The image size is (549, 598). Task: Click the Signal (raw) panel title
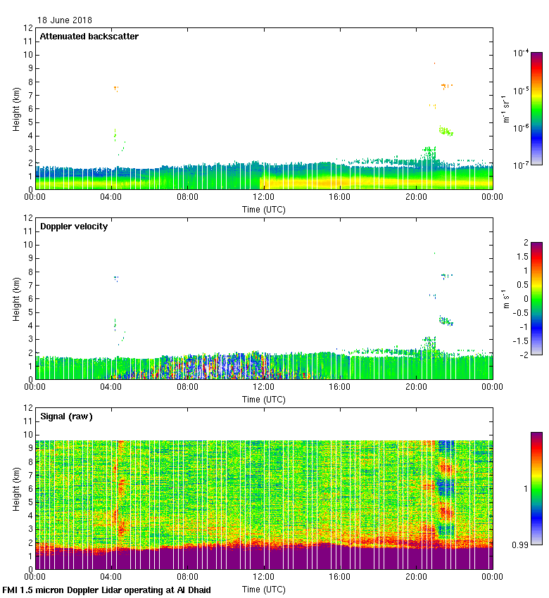(66, 416)
